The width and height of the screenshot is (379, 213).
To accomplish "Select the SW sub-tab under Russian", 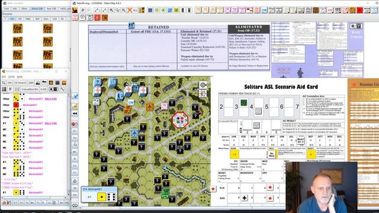I will 37,18.
